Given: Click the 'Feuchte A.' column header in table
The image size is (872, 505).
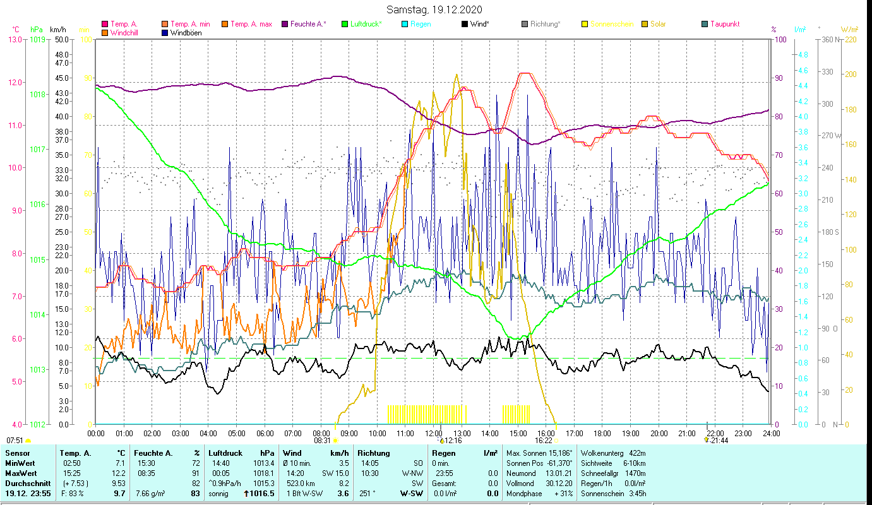Looking at the screenshot, I should [x=153, y=453].
